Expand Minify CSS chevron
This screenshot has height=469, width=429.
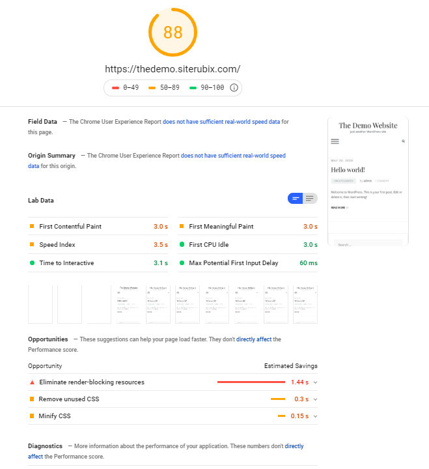[x=315, y=416]
